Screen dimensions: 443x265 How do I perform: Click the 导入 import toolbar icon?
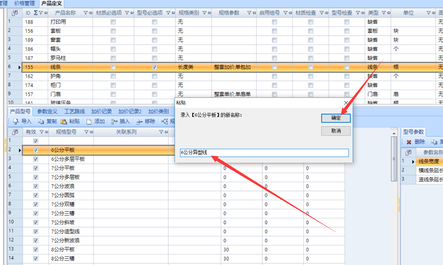pyautogui.click(x=16, y=121)
